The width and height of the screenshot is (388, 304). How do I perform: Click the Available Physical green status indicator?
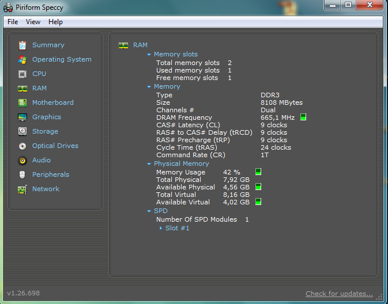[x=258, y=187]
